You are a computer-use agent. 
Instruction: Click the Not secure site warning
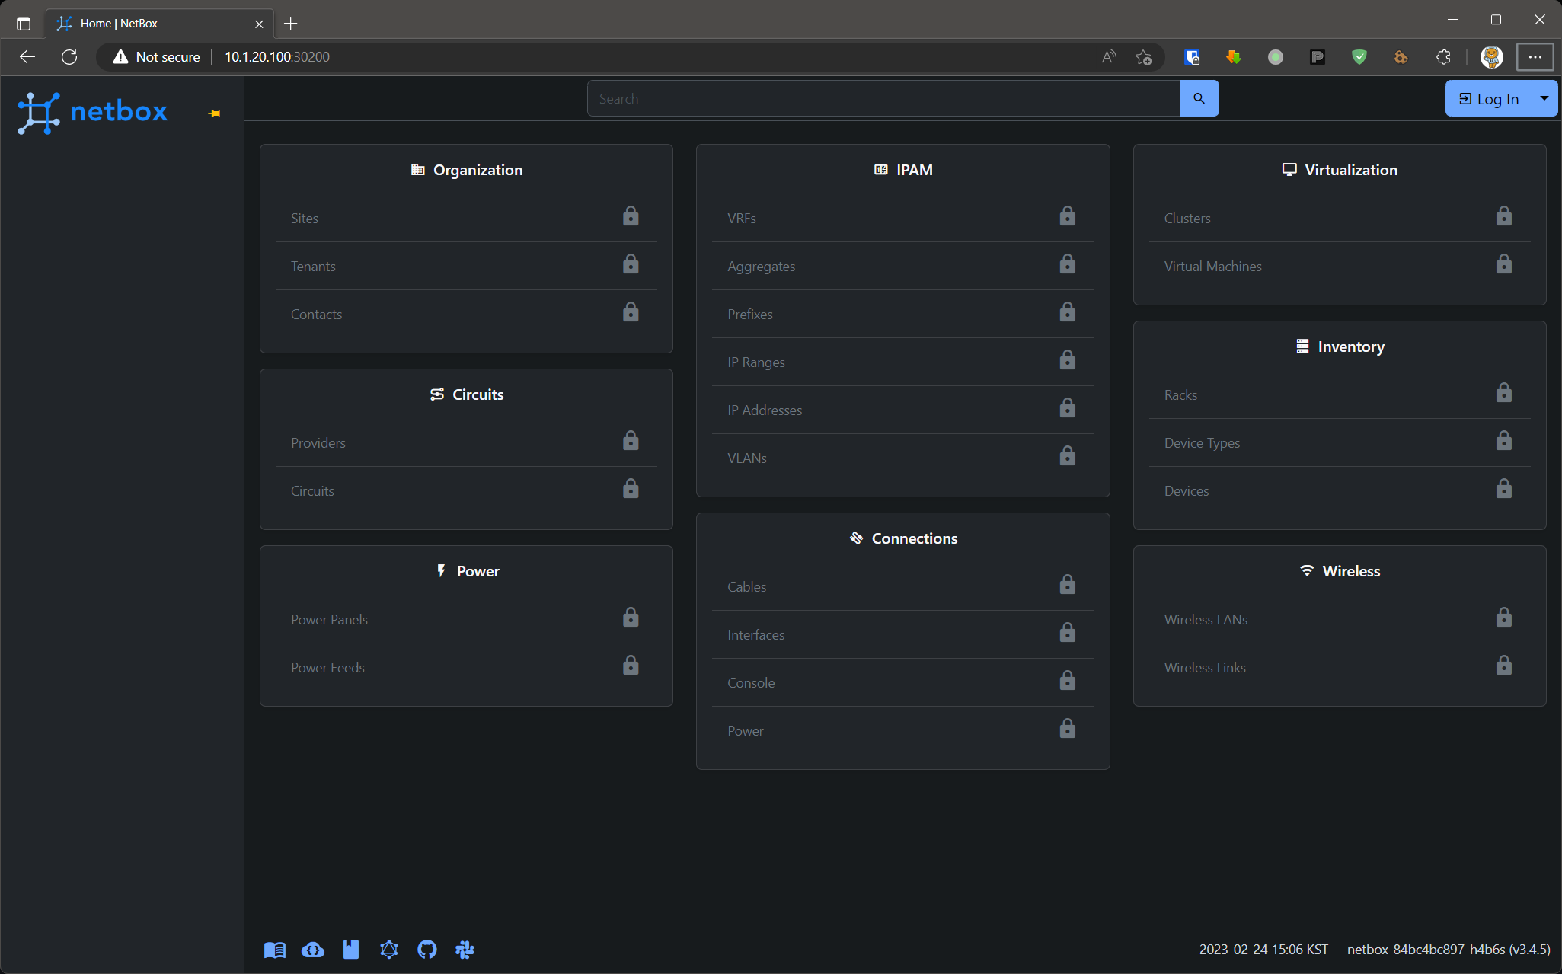157,57
